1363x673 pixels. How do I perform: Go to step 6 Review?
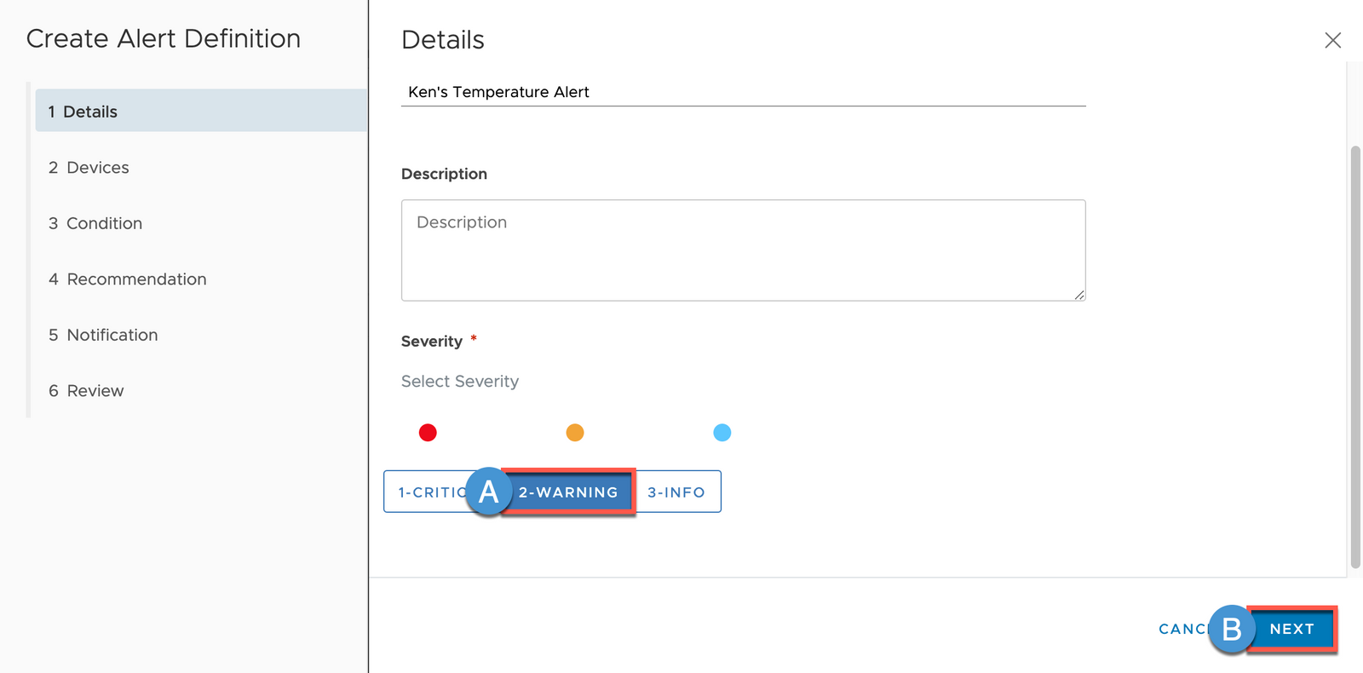pos(86,391)
